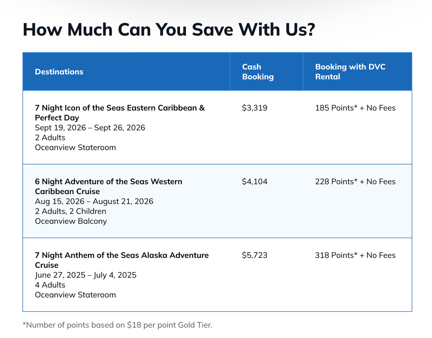Click the $4,104 cash booking price
This screenshot has width=432, height=338.
[x=254, y=182]
